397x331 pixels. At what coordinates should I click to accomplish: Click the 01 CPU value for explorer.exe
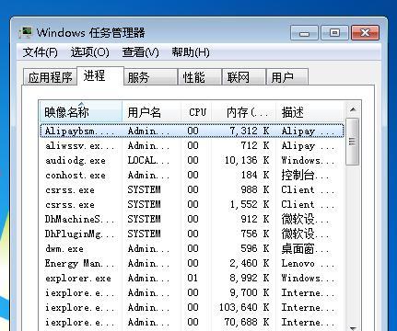point(193,278)
